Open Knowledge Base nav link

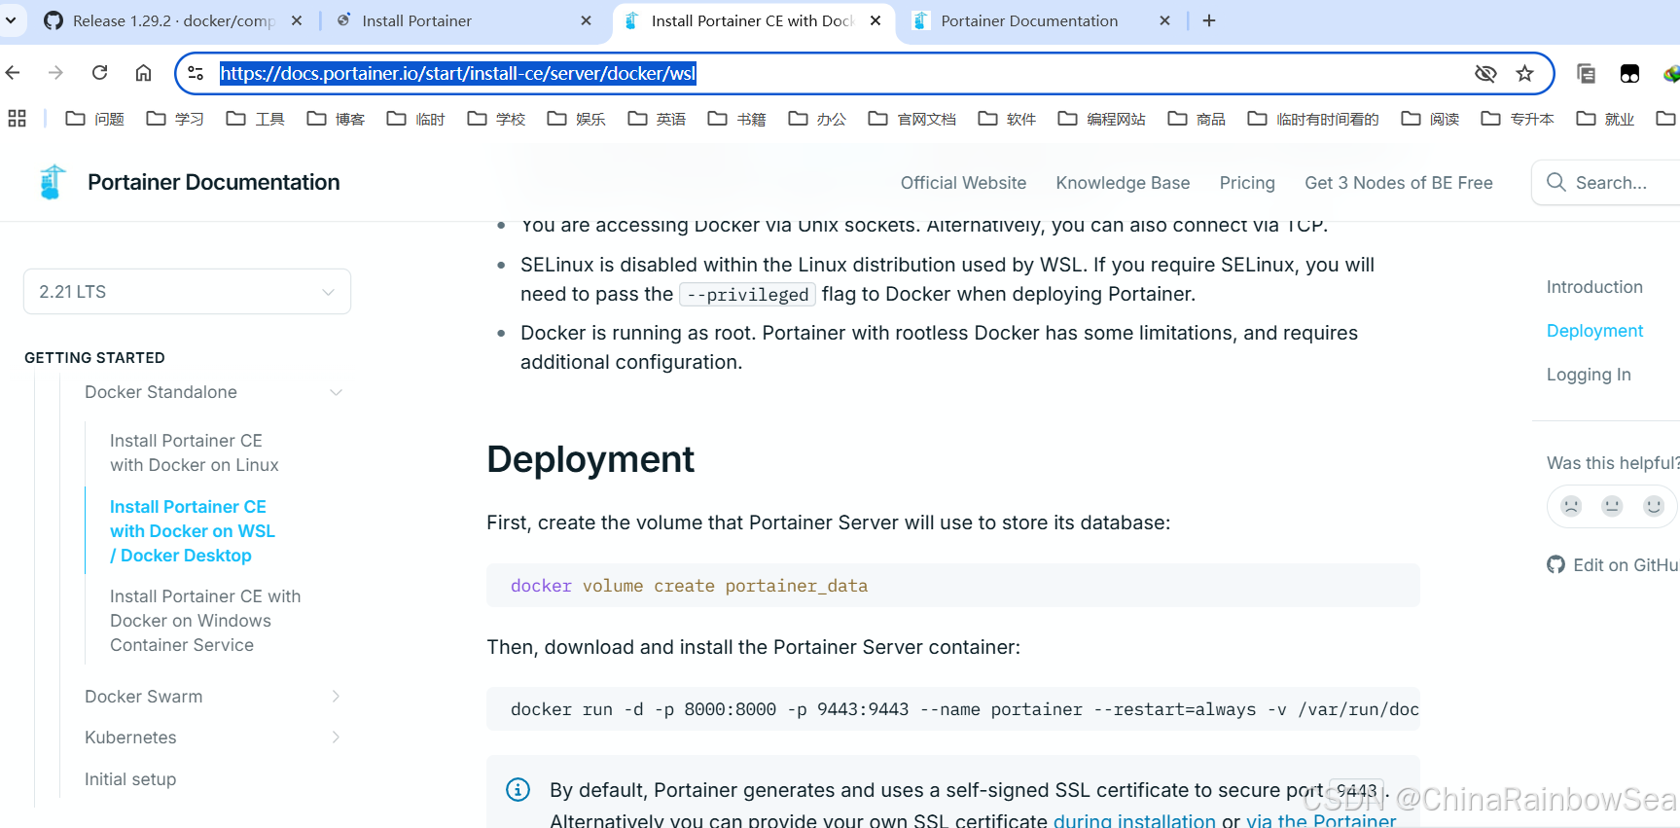(1123, 183)
